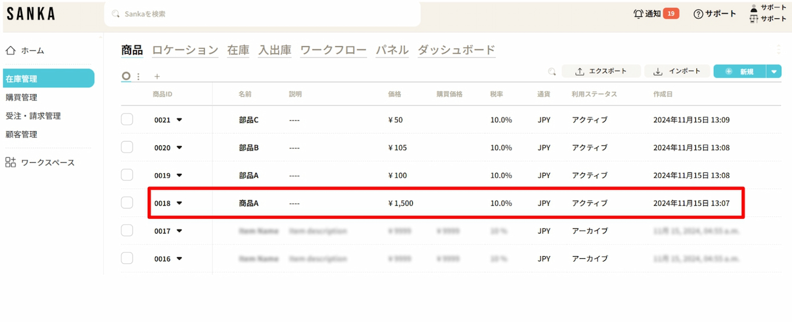
Task: Open the workspace grid icon
Action: tap(11, 162)
